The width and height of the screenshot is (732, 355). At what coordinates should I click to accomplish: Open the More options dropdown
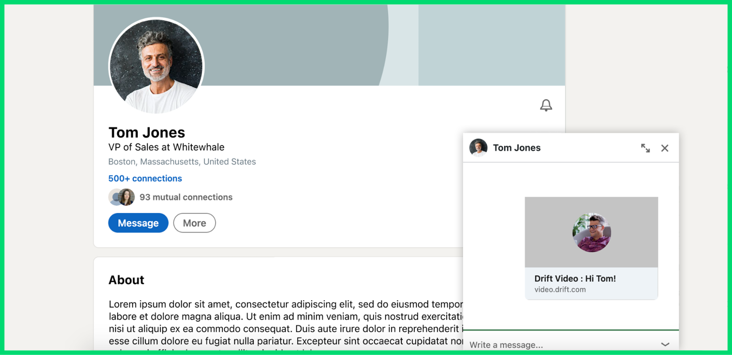(194, 223)
